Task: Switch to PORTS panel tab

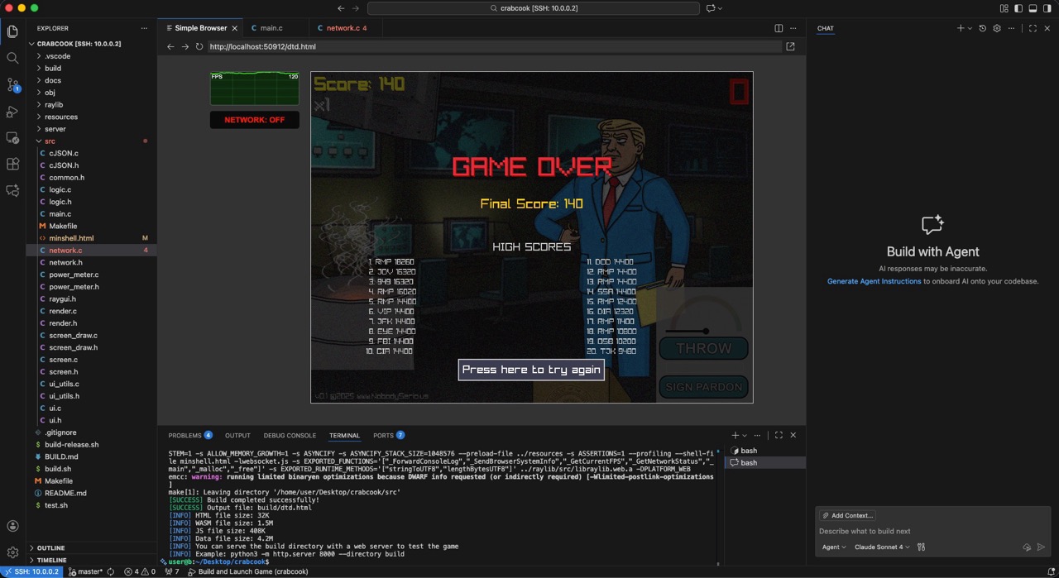Action: pos(388,435)
